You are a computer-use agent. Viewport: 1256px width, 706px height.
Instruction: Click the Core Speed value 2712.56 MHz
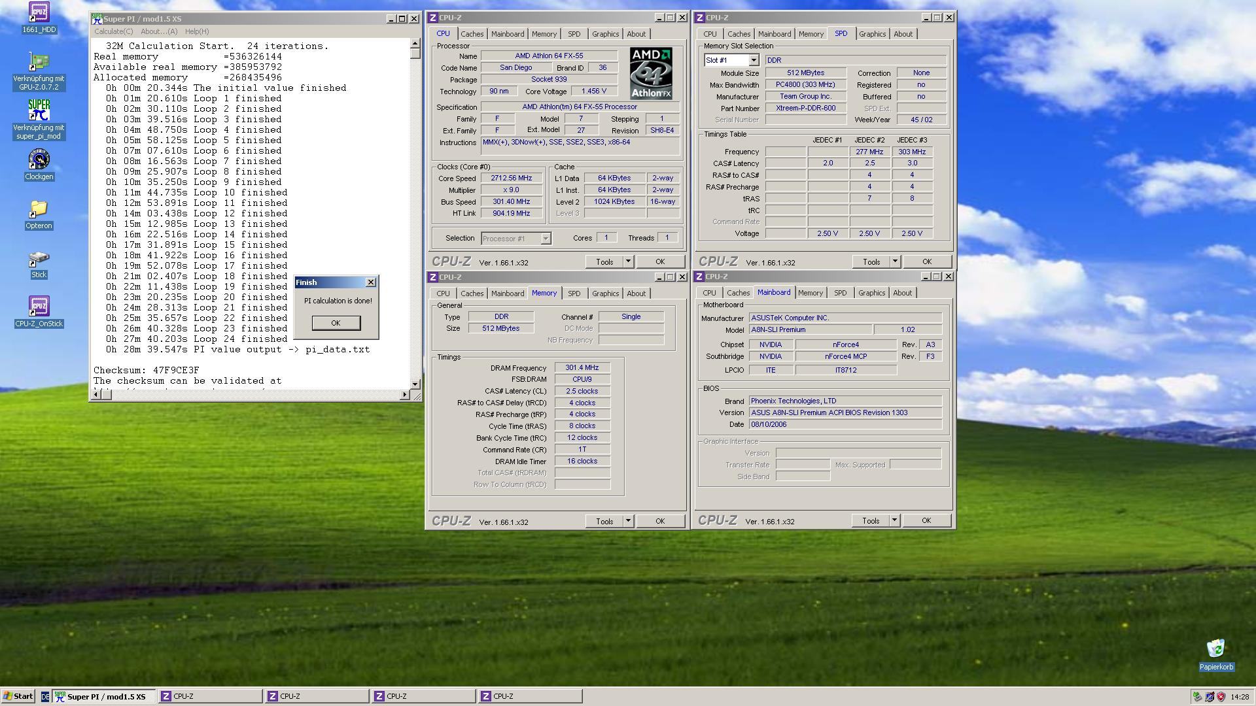[x=512, y=178]
